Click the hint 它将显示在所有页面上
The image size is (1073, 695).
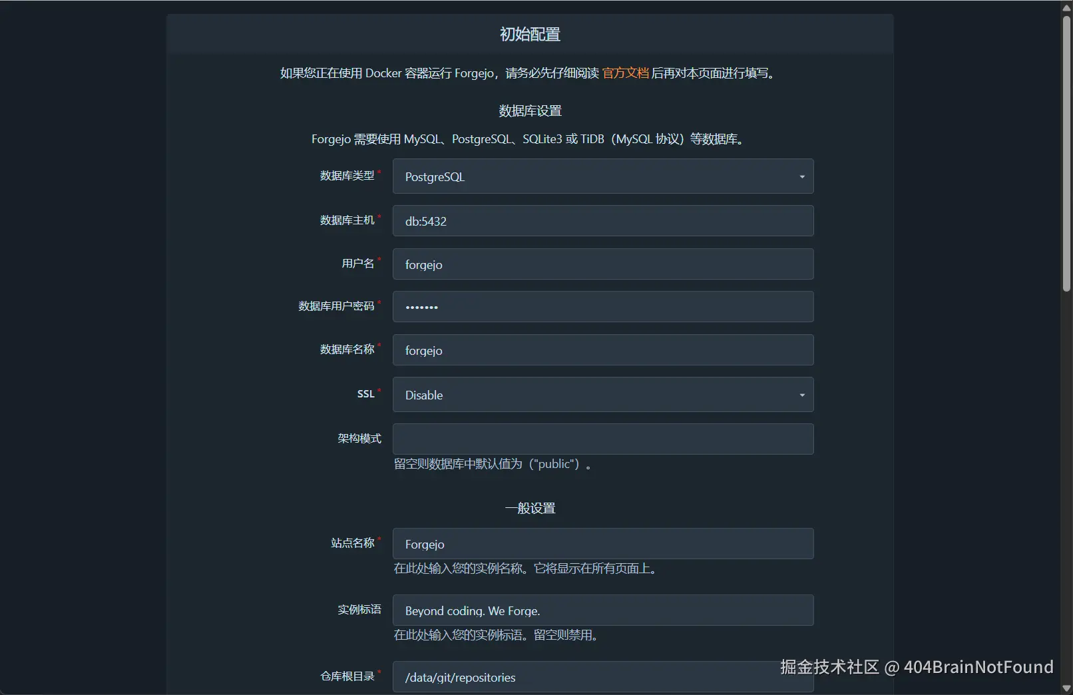(x=596, y=569)
